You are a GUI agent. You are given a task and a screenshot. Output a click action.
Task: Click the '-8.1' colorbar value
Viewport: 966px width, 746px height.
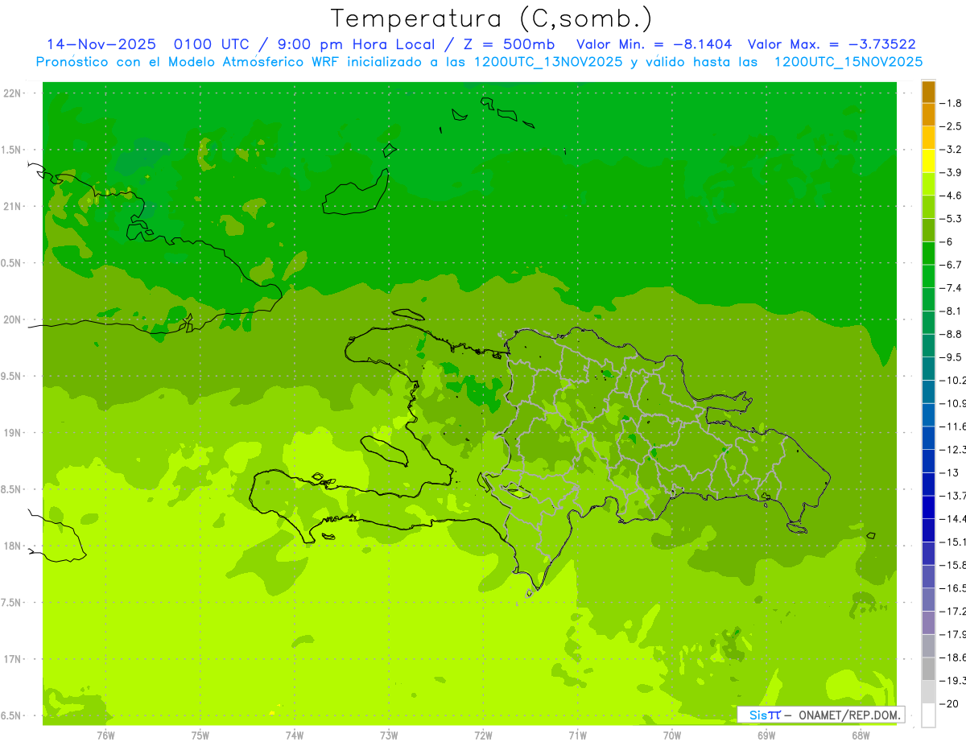click(951, 311)
